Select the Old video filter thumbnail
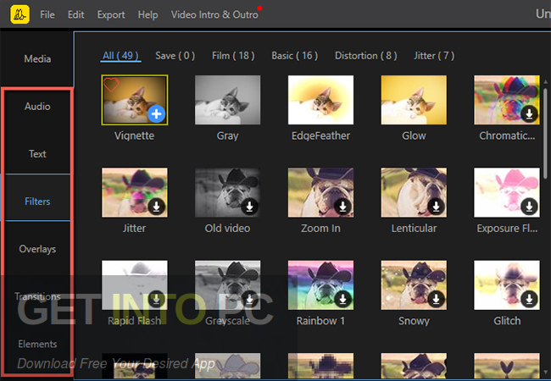Screen dimensions: 551x381 (x=228, y=192)
